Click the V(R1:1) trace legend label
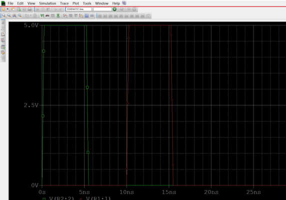 98,198
